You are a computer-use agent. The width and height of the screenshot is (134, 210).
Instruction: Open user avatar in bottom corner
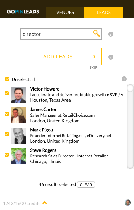tap(128, 203)
